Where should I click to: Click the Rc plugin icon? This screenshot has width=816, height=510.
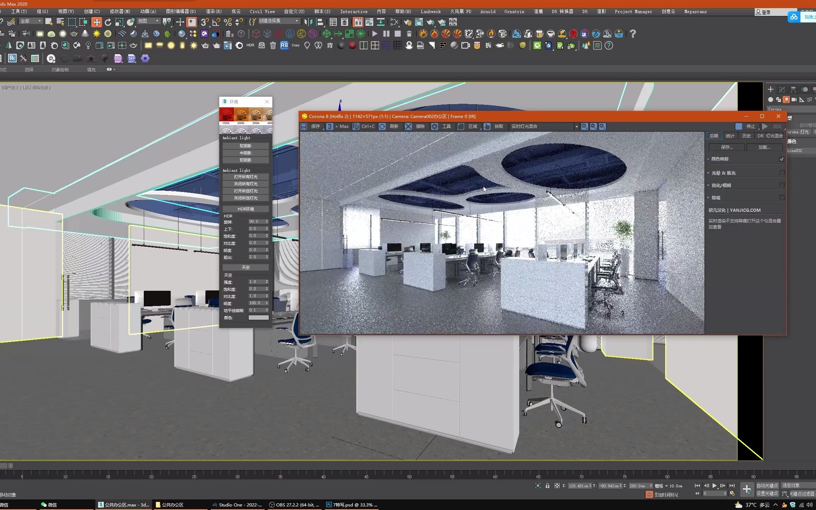[x=12, y=58]
